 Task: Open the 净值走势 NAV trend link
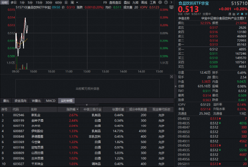click(x=184, y=19)
